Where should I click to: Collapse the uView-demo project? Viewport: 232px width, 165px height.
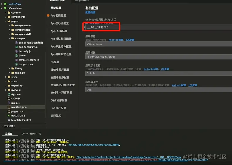[x=2, y=8]
